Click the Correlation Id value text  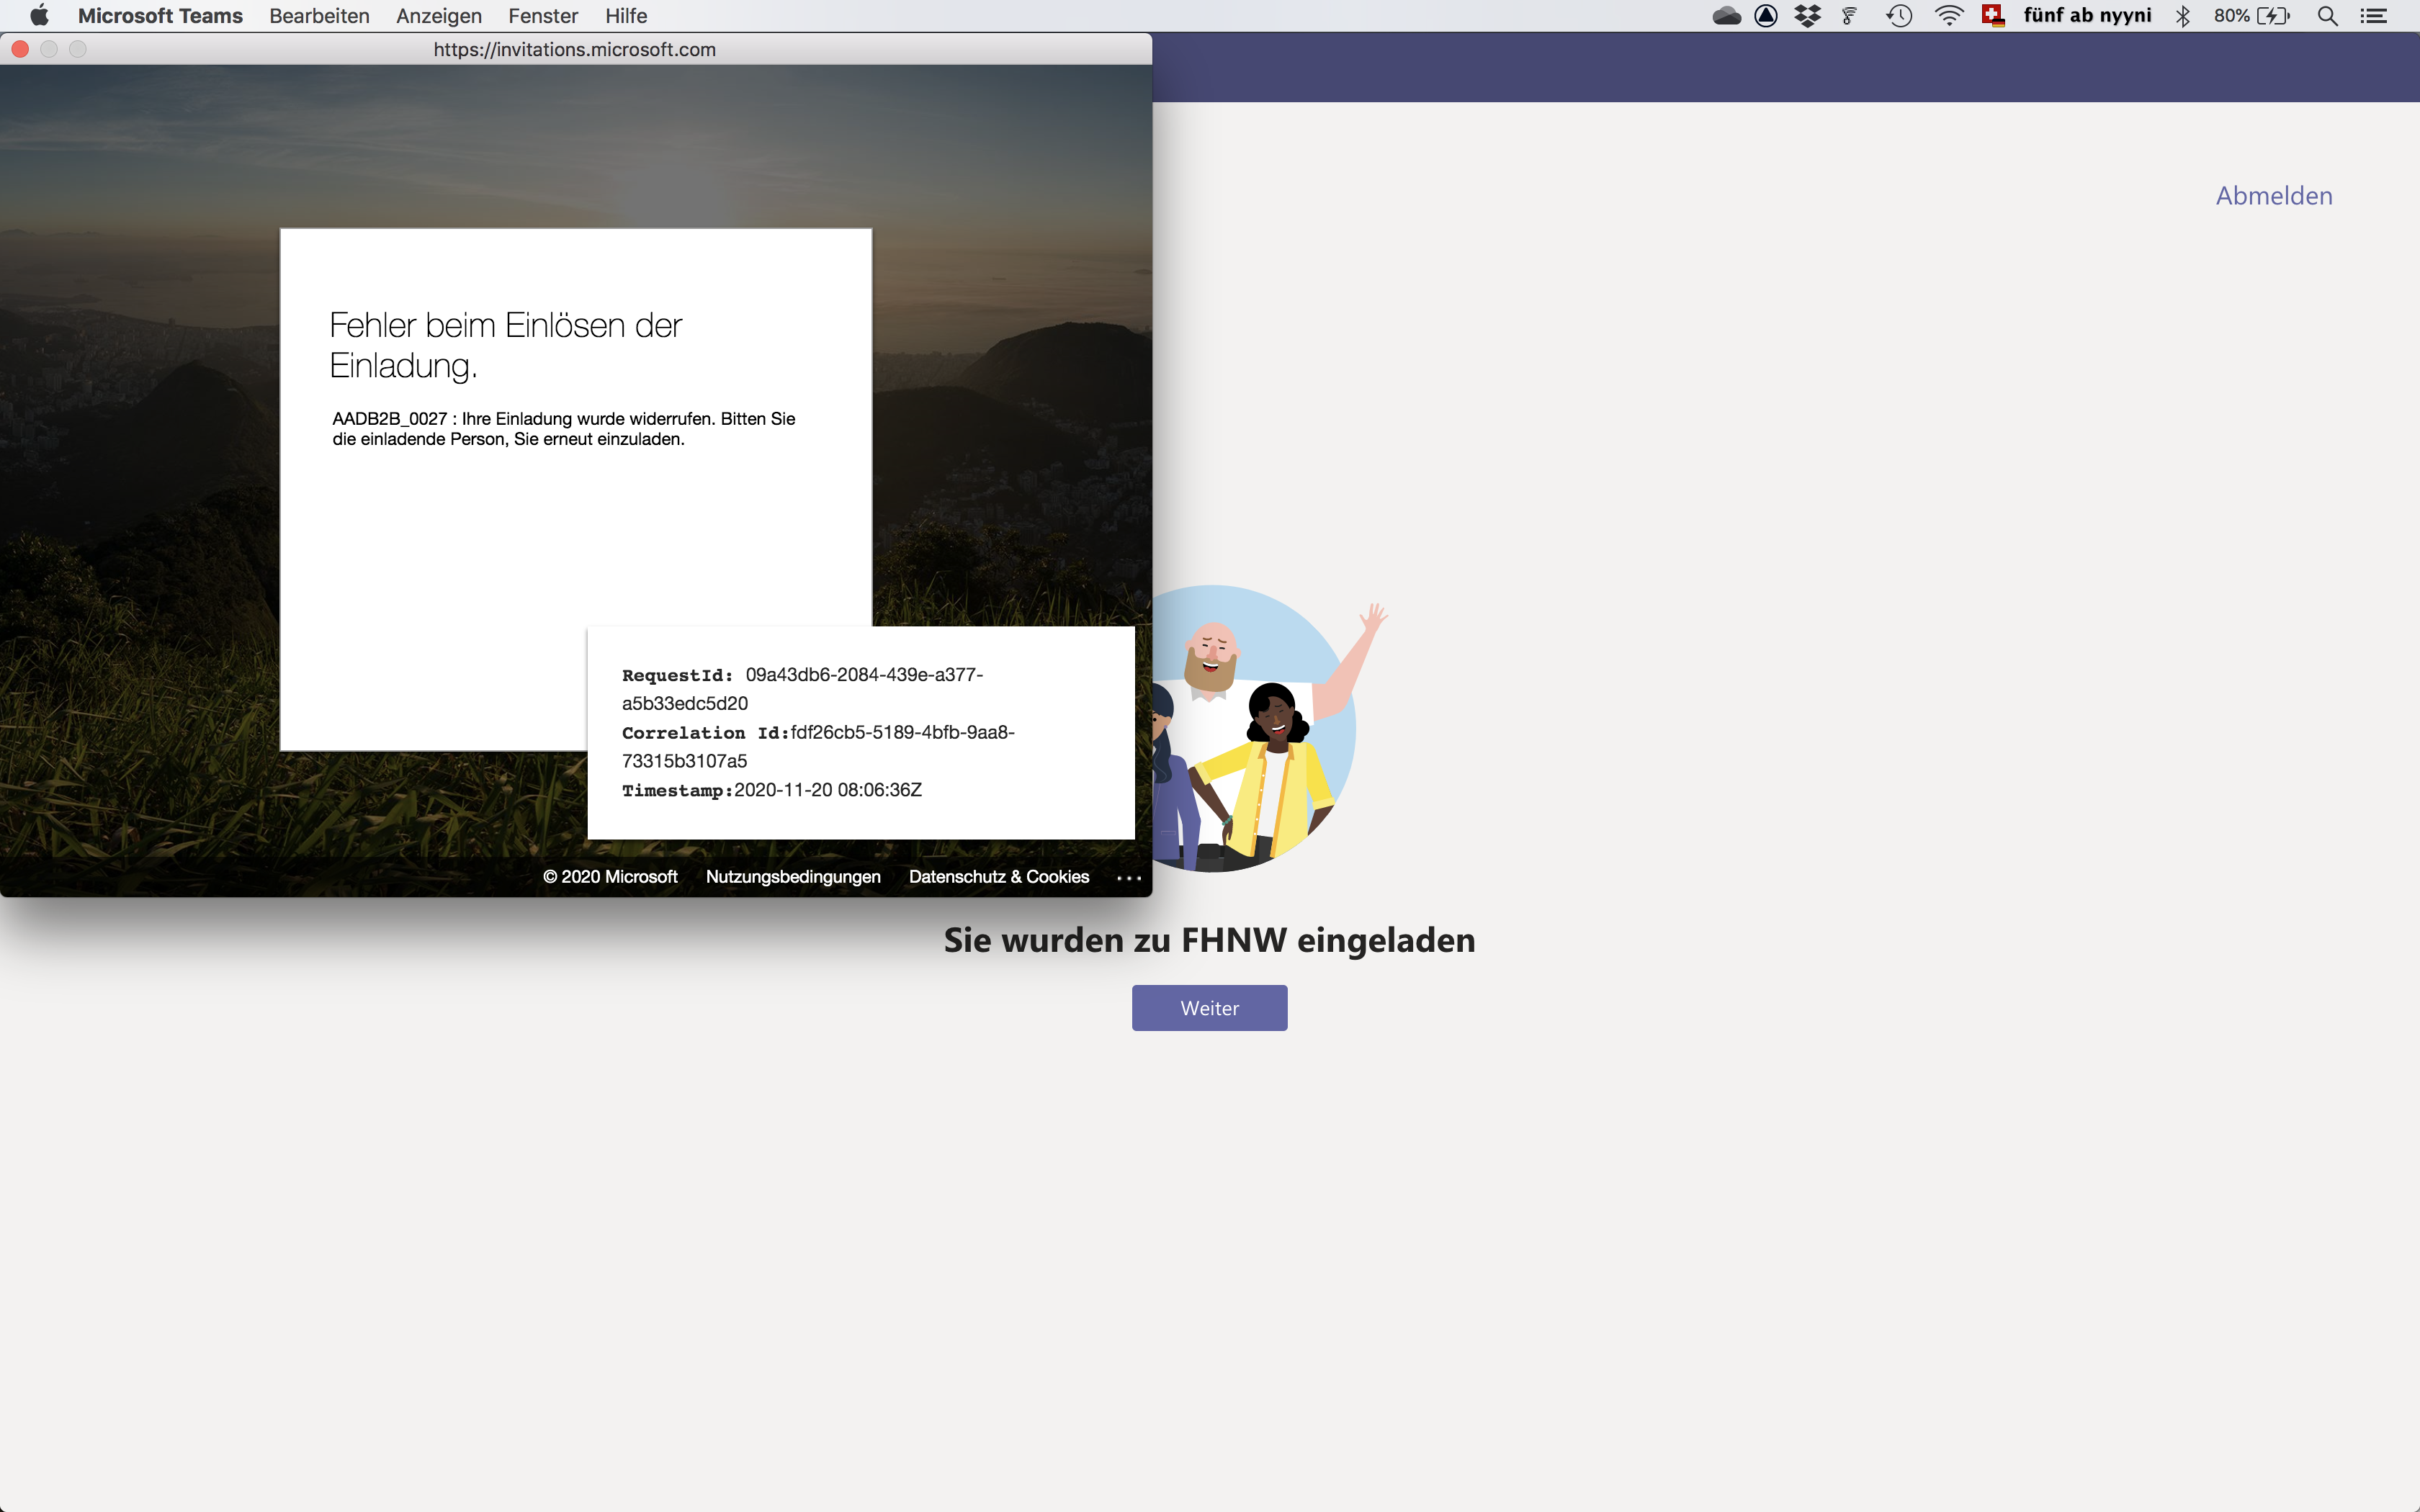pyautogui.click(x=818, y=747)
